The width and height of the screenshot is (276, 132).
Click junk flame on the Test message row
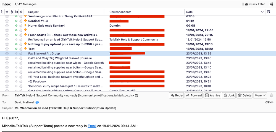coord(21,49)
